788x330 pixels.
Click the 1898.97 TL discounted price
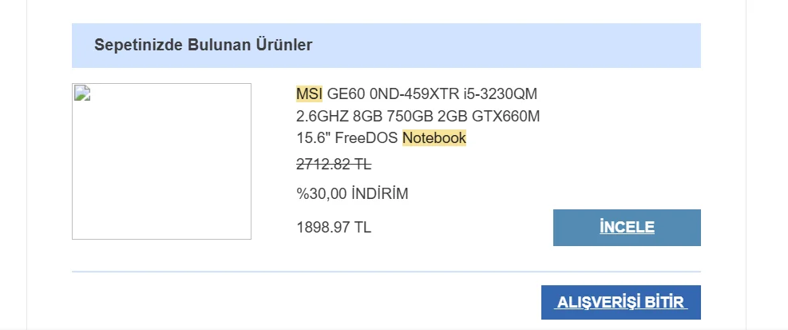[334, 228]
